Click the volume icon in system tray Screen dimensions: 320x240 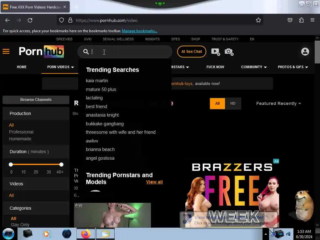(x=288, y=234)
